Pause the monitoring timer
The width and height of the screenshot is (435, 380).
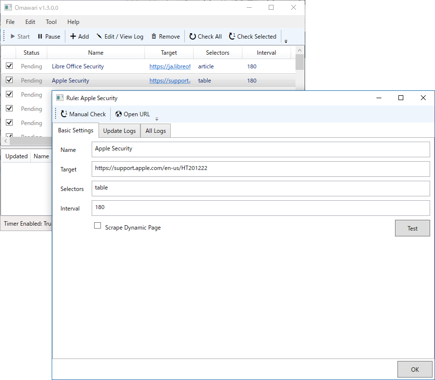pyautogui.click(x=49, y=37)
